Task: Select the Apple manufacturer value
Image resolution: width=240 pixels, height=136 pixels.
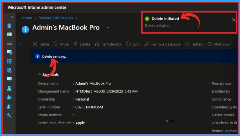Action: 80,123
